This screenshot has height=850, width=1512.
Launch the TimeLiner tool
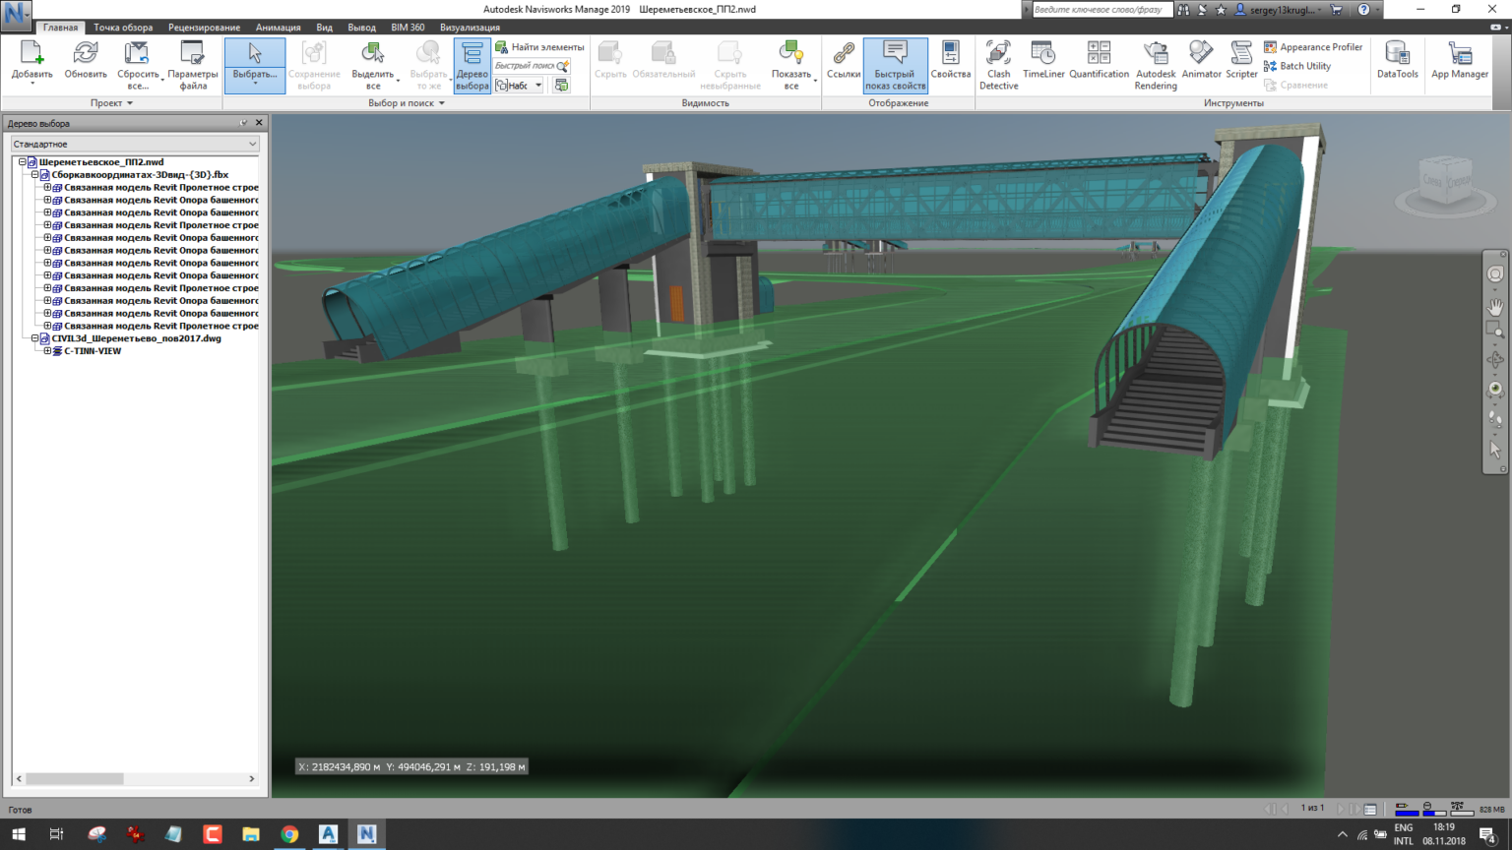1042,61
